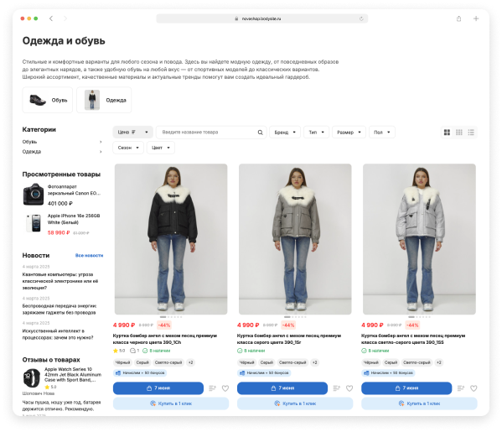Open the Бренд filter dropdown
This screenshot has height=432, width=502.
click(x=285, y=133)
